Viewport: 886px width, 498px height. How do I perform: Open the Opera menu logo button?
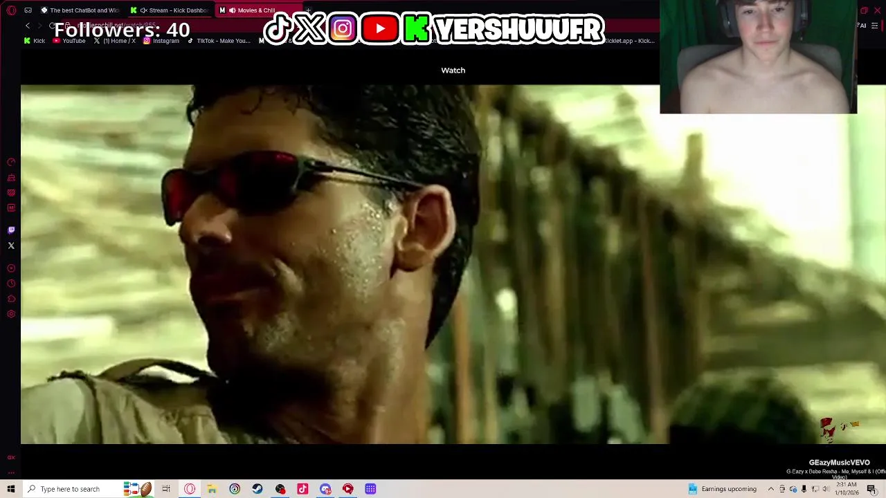point(11,10)
